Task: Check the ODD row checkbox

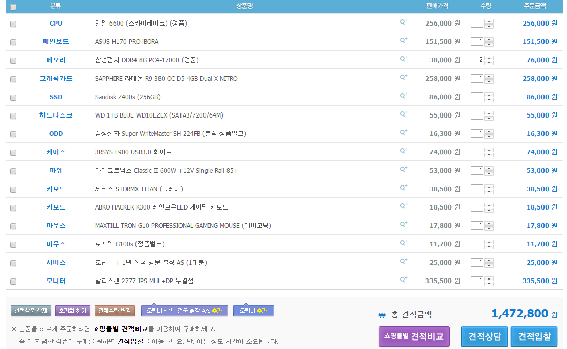Action: [x=13, y=134]
